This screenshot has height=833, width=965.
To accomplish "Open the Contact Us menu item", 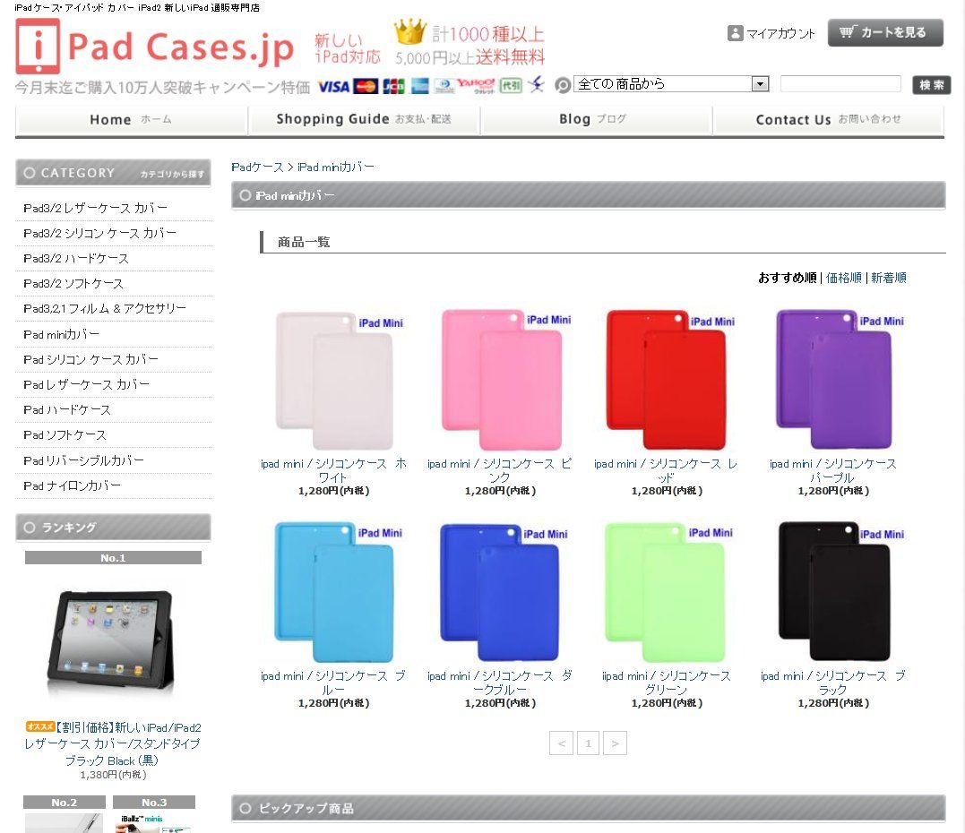I will coord(828,119).
